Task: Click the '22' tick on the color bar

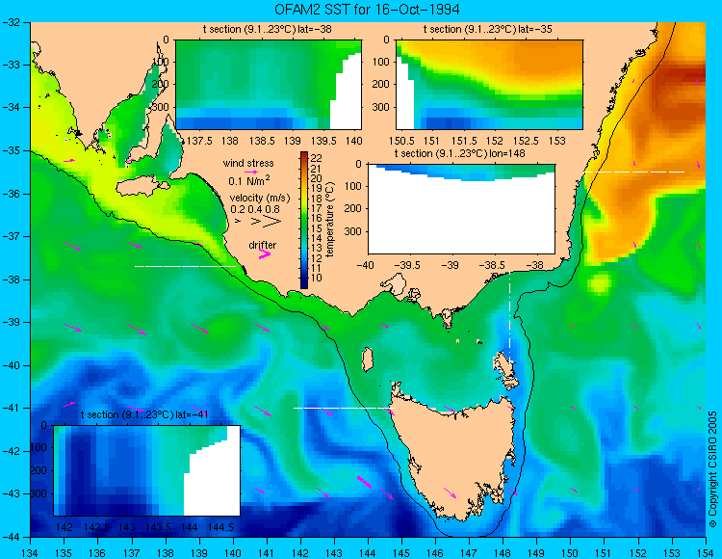Action: 317,158
